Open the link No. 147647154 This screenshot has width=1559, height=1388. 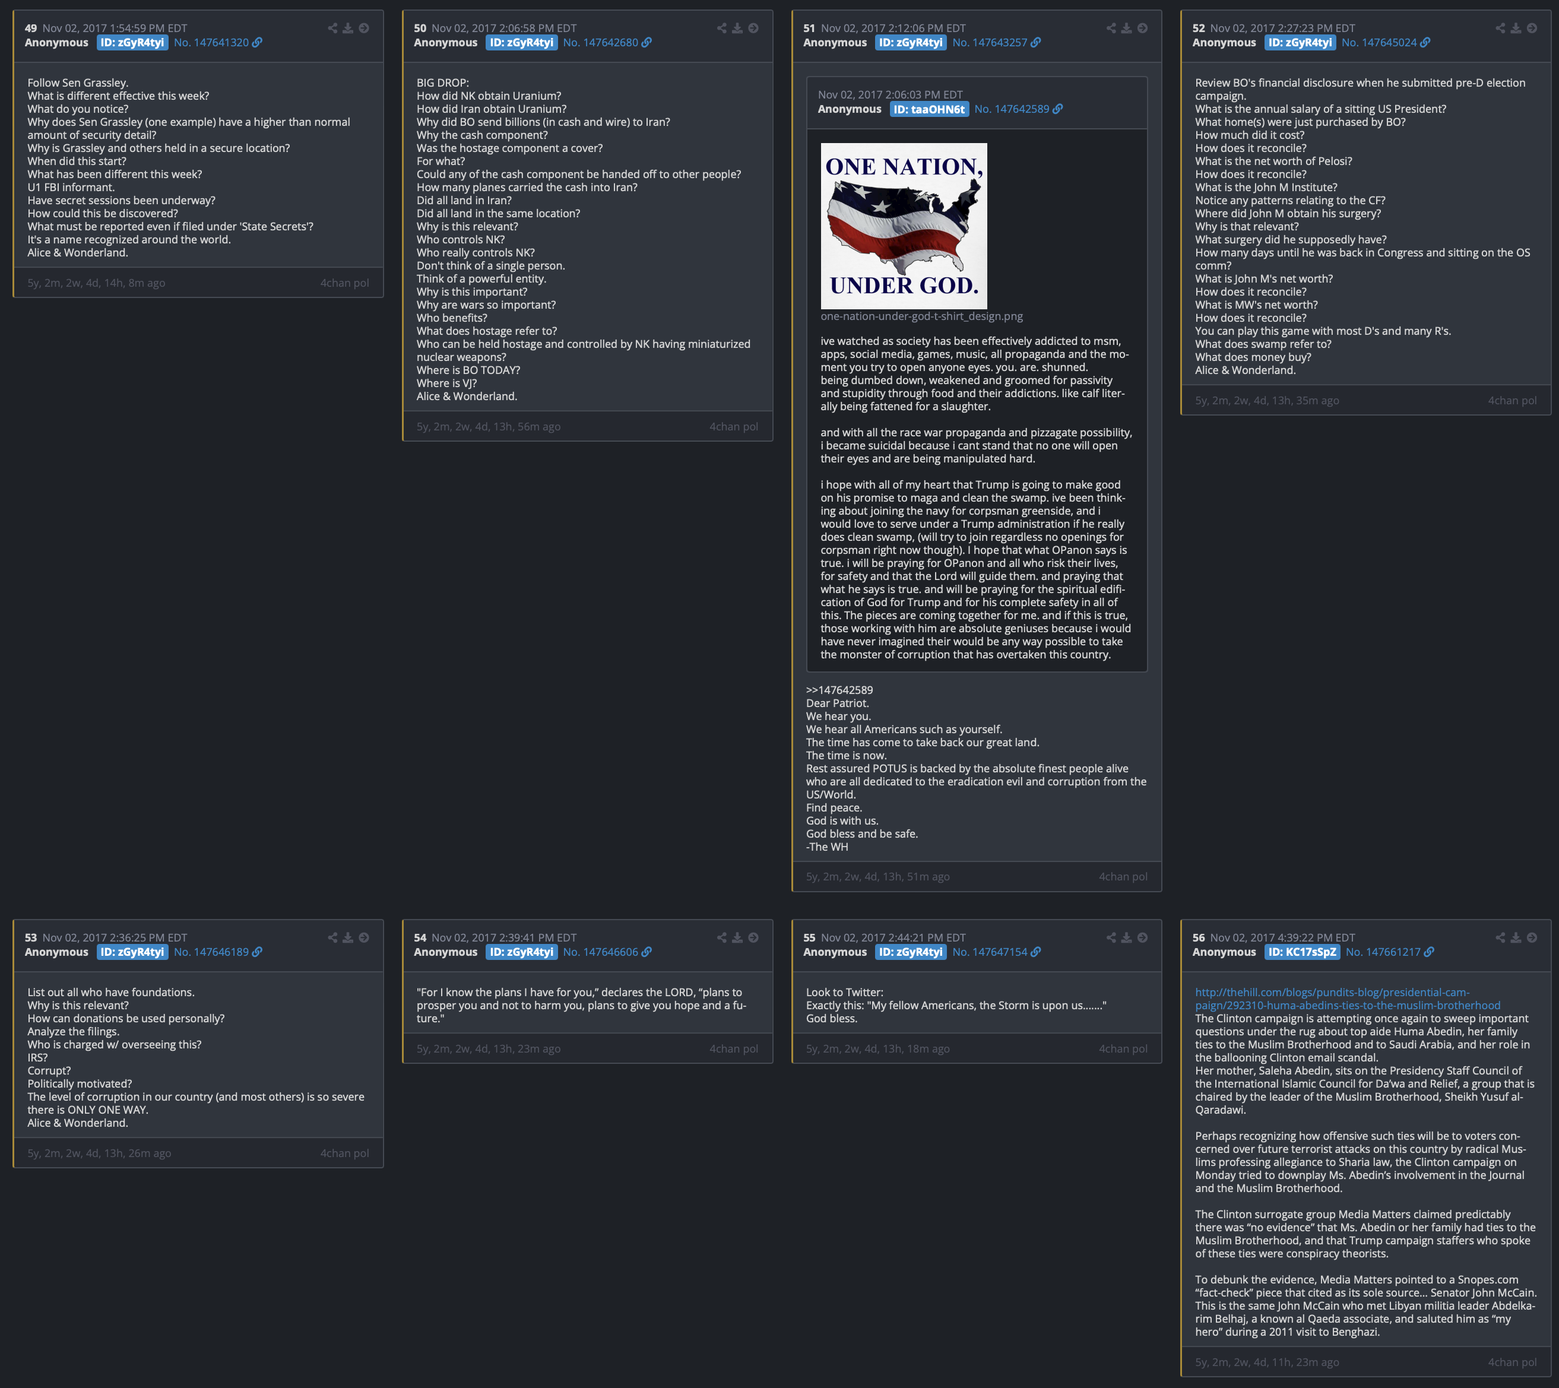tap(996, 952)
